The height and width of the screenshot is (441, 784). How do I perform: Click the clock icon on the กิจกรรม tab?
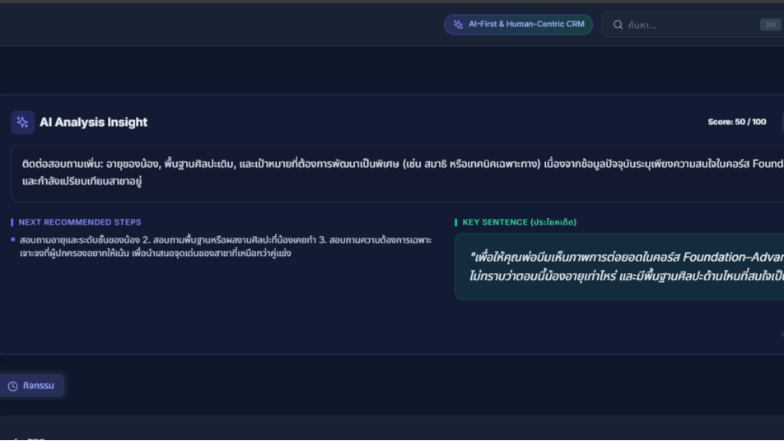click(x=12, y=386)
